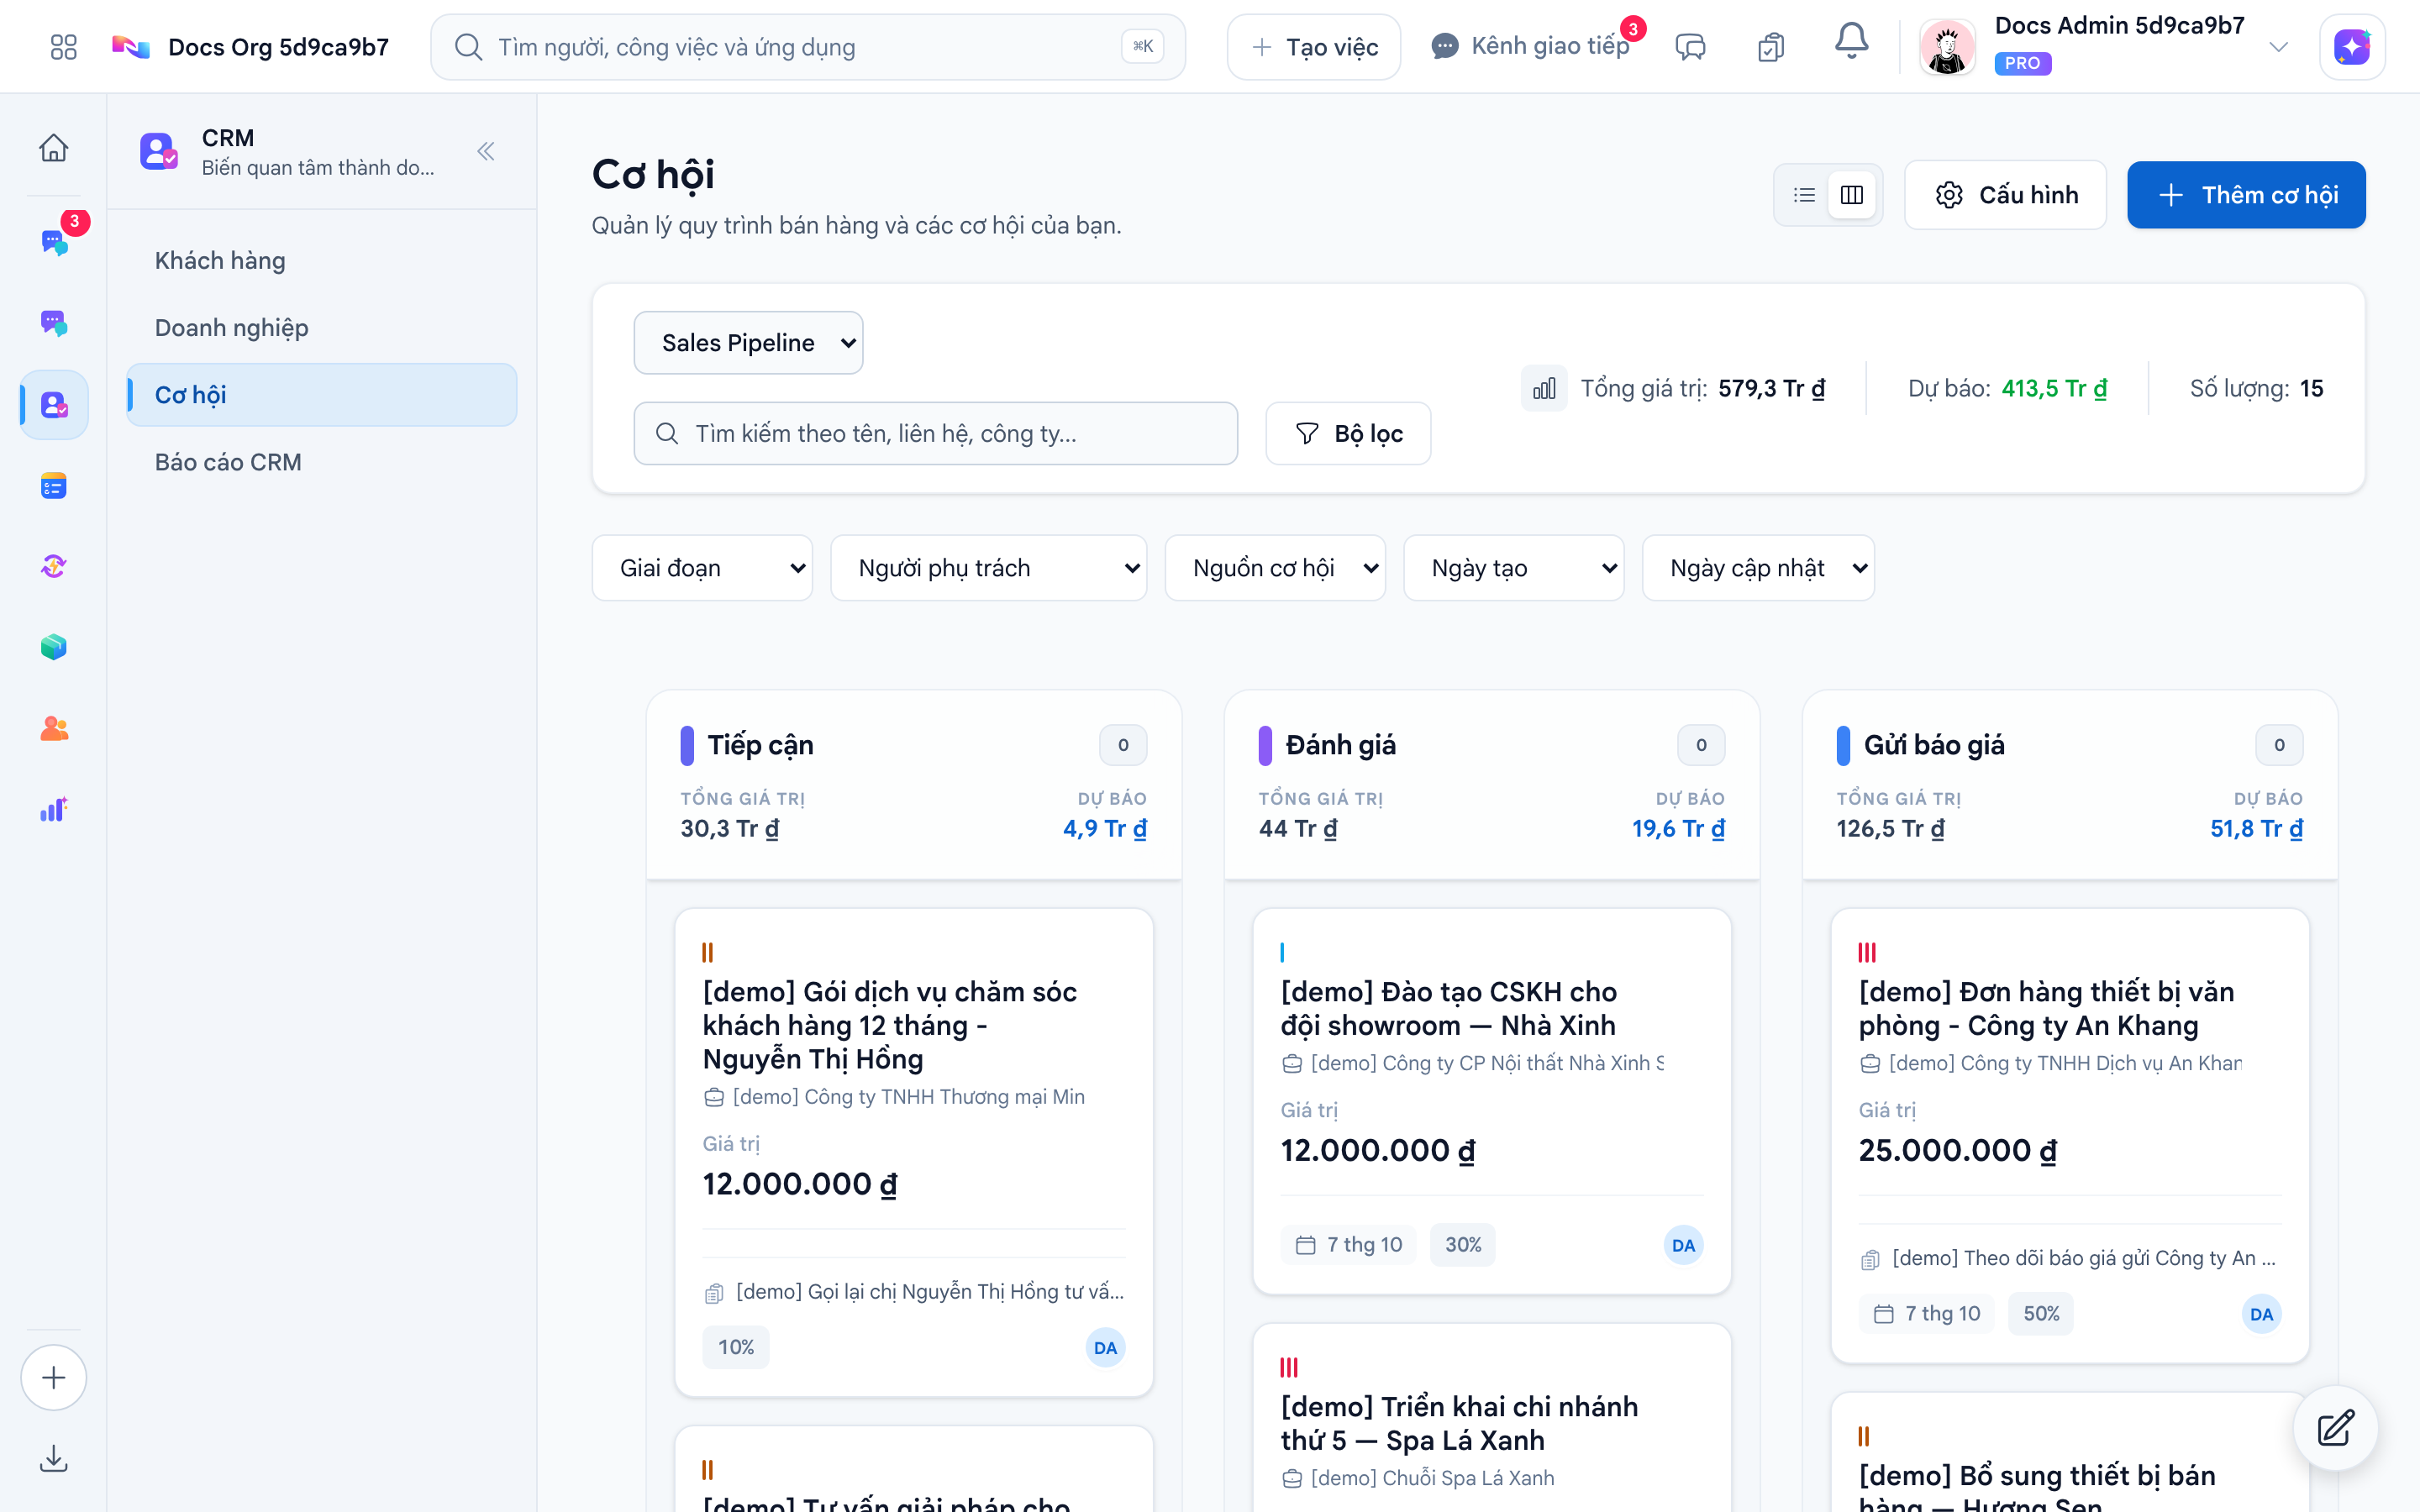Image resolution: width=2420 pixels, height=1512 pixels.
Task: Collapse the CRM side panel
Action: coord(486,151)
